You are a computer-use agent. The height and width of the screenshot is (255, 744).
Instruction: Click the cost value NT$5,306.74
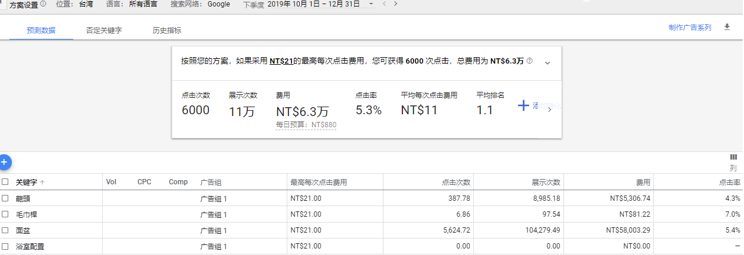pos(630,198)
